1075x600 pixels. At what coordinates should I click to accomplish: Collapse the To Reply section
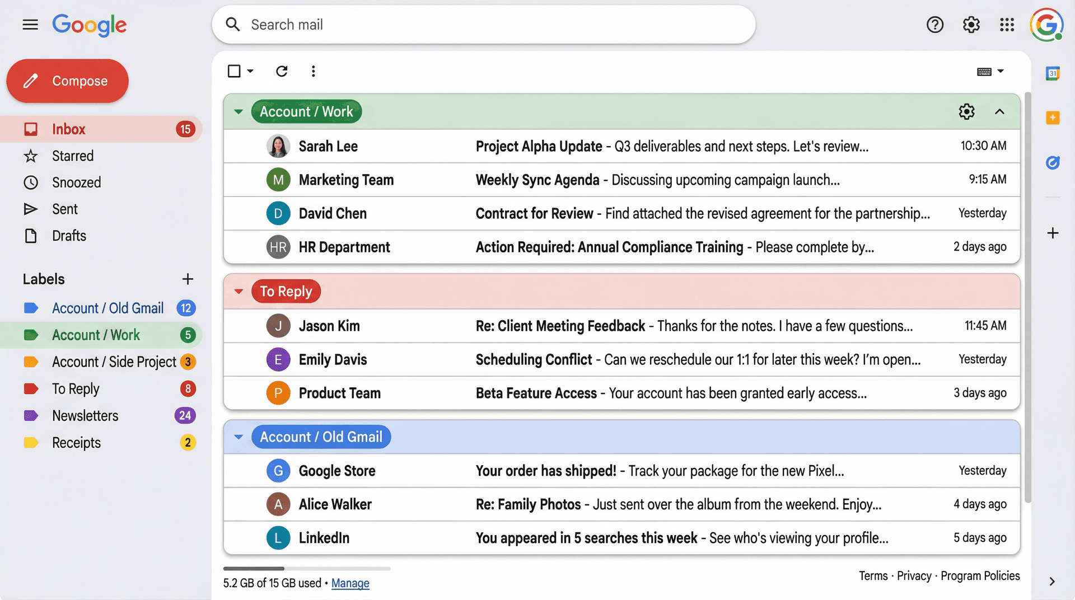click(238, 291)
